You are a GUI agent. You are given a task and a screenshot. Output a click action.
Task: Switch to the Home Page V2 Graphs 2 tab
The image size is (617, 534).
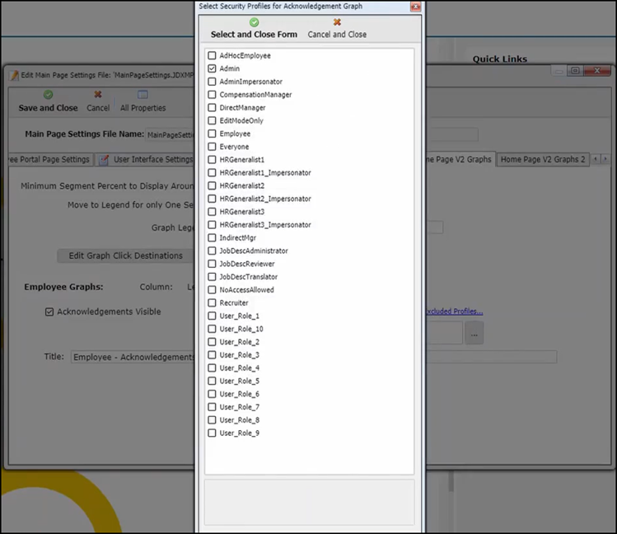543,159
